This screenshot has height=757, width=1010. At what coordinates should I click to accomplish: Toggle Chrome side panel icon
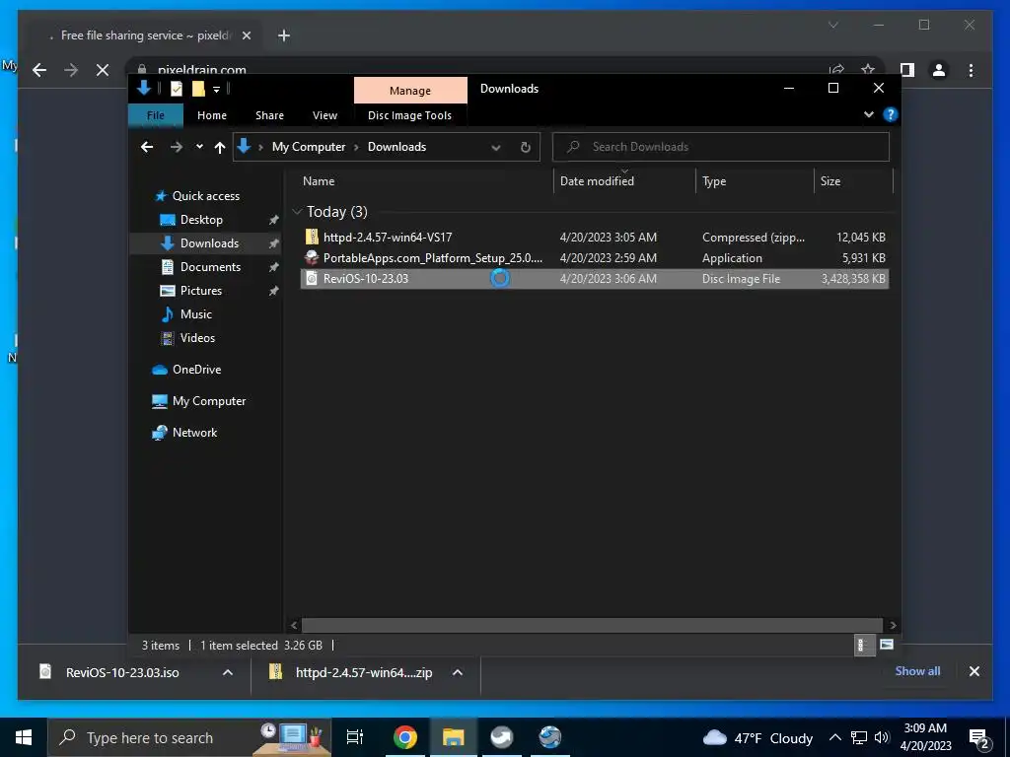coord(907,70)
